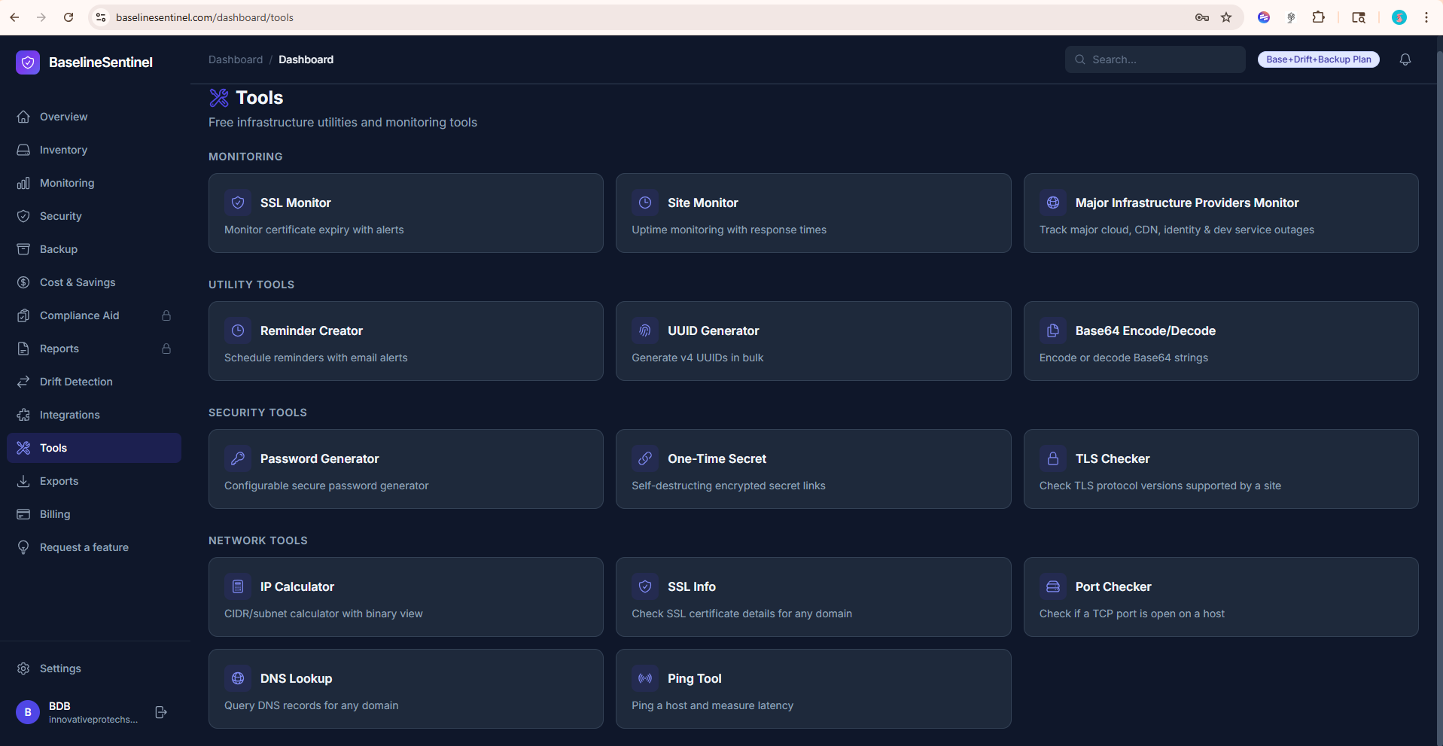Open the browser extensions puzzle icon
This screenshot has height=746, width=1443.
(1318, 17)
